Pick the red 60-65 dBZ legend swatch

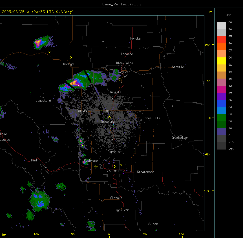222,40
